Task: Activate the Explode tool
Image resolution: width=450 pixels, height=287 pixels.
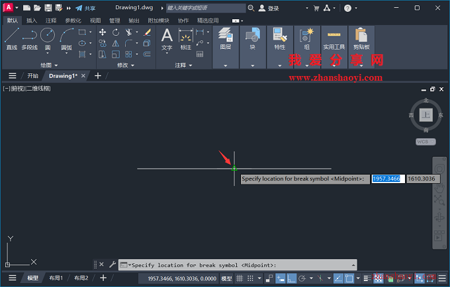Action: [x=147, y=43]
